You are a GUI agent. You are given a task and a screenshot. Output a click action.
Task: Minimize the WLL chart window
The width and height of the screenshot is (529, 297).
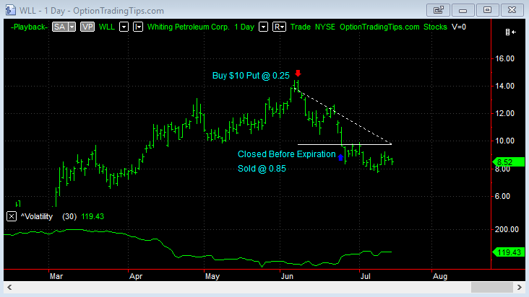click(463, 10)
